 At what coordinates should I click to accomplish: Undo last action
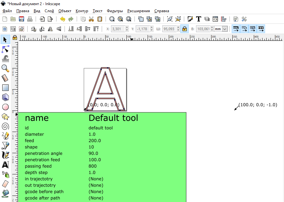click(x=63, y=19)
